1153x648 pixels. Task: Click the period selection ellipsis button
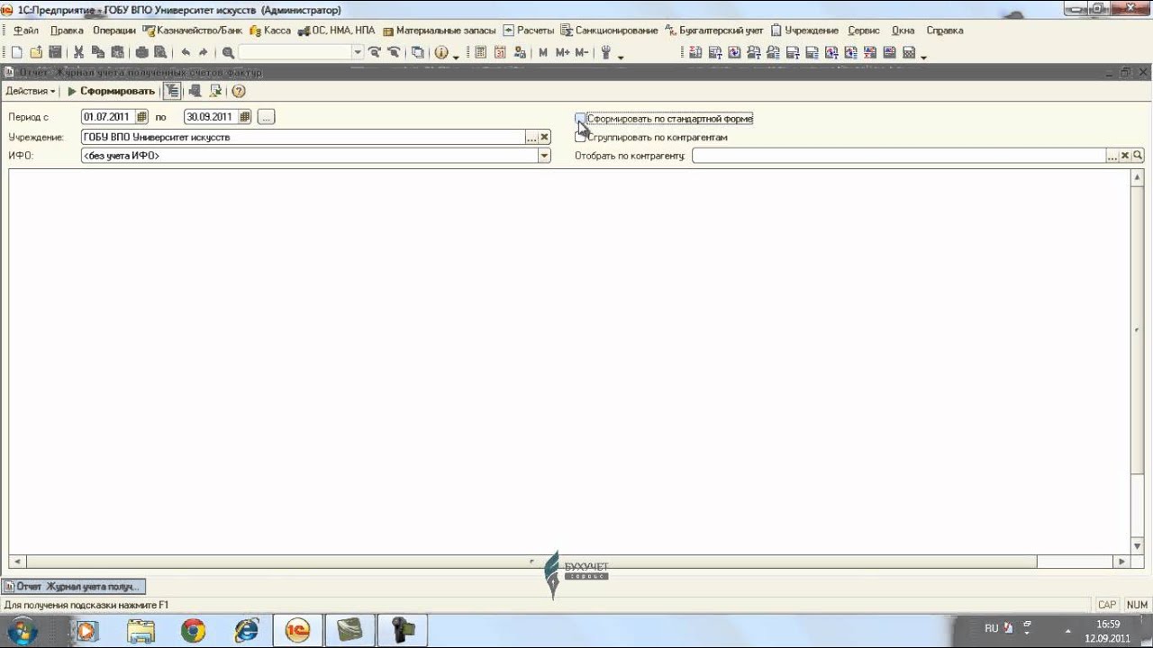click(266, 117)
